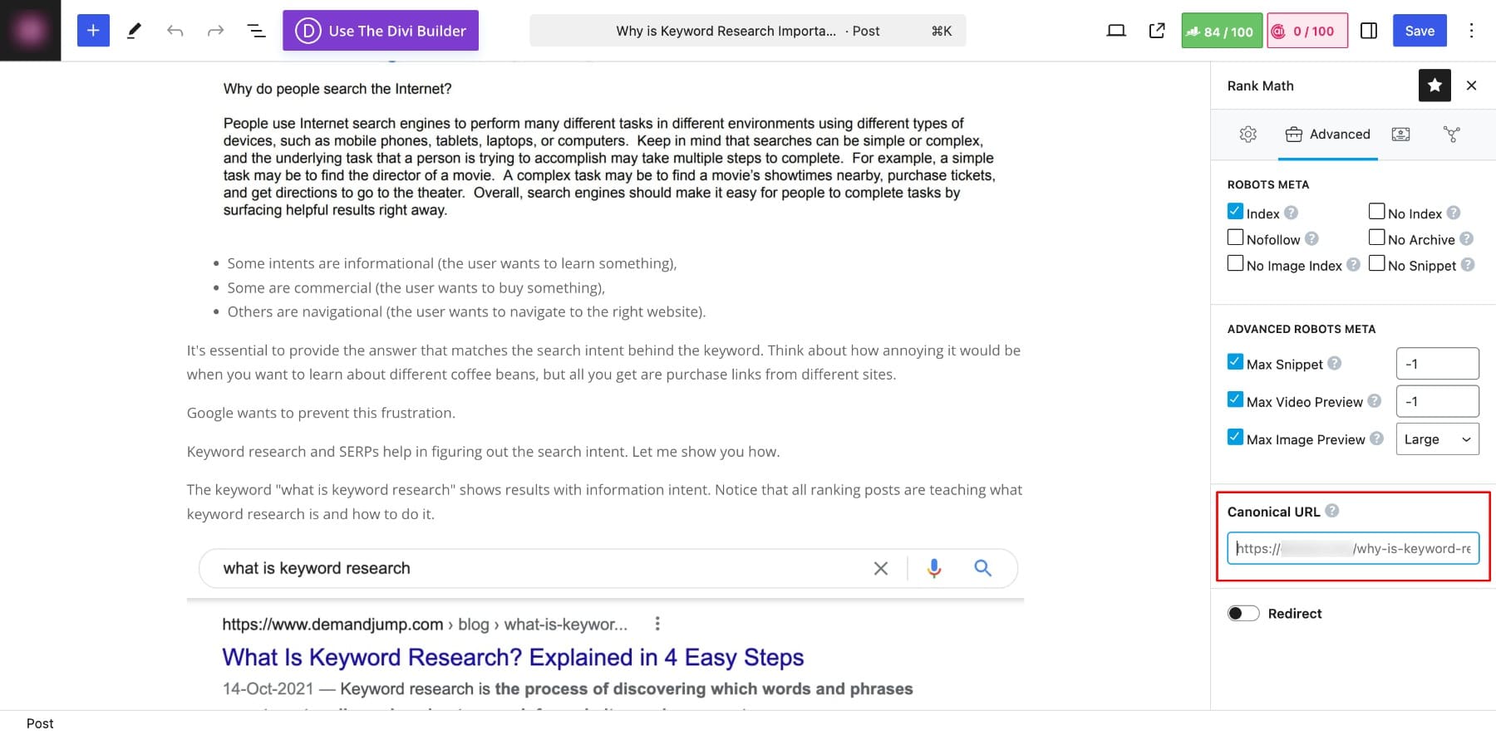Screen dimensions: 1496x735
Task: Click Use The Divi Builder button
Action: [x=381, y=31]
